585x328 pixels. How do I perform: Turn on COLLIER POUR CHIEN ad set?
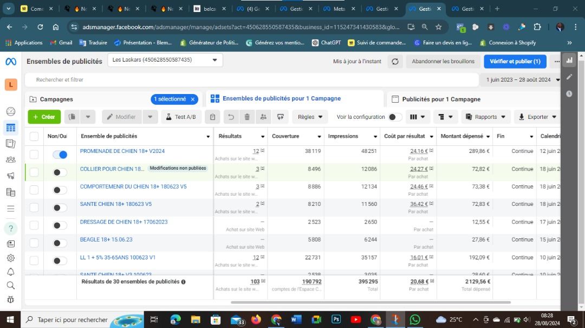[x=60, y=172]
